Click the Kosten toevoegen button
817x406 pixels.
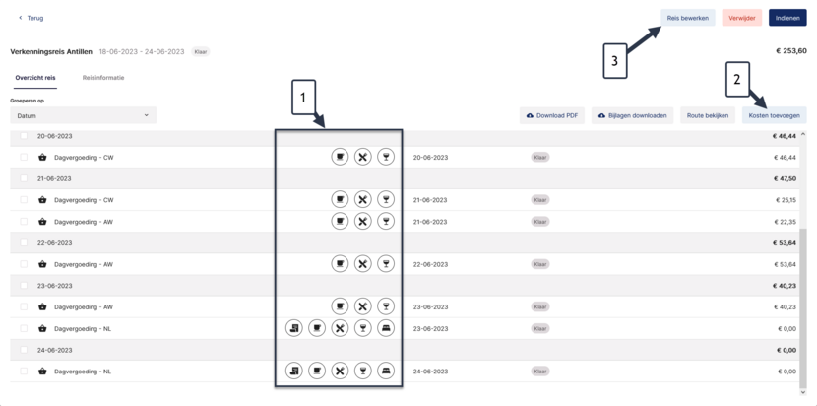(775, 115)
